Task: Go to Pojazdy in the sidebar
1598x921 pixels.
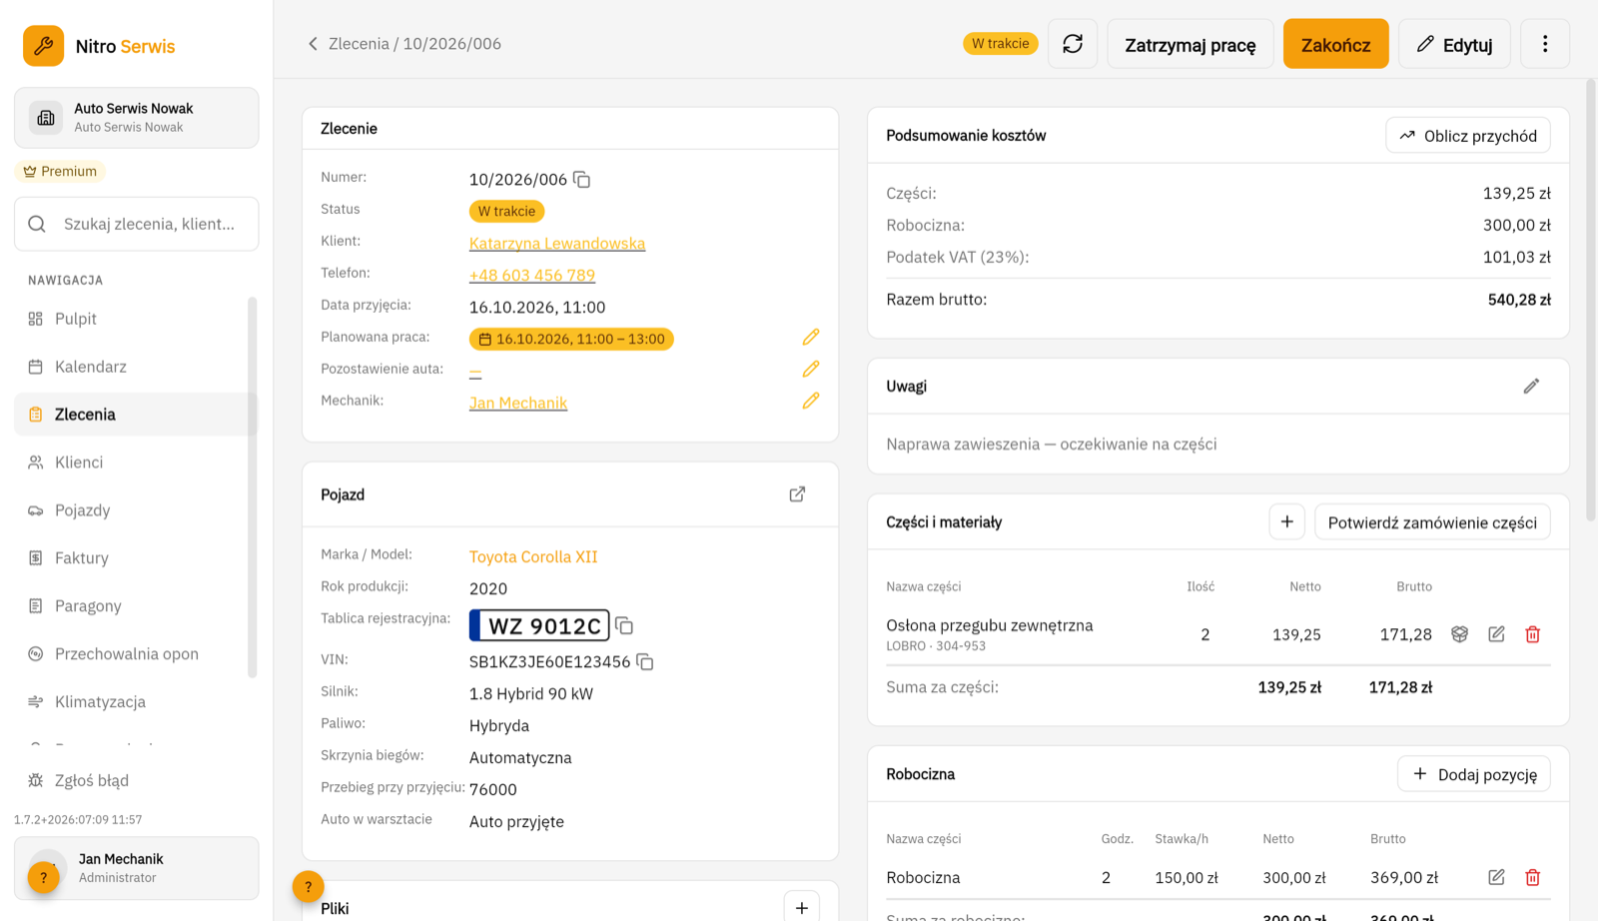Action: (136, 510)
